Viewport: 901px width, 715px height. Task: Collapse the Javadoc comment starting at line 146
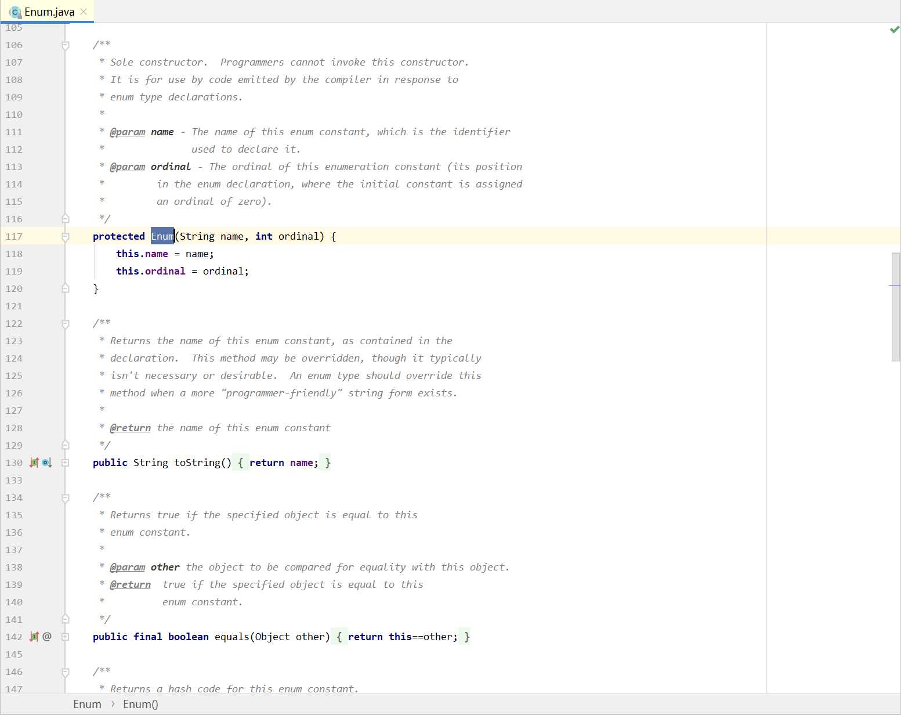[66, 672]
